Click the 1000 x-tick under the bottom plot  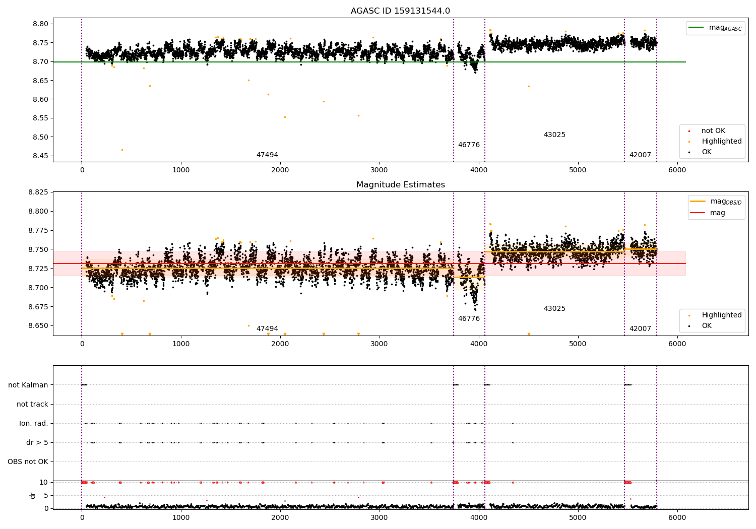click(x=181, y=518)
